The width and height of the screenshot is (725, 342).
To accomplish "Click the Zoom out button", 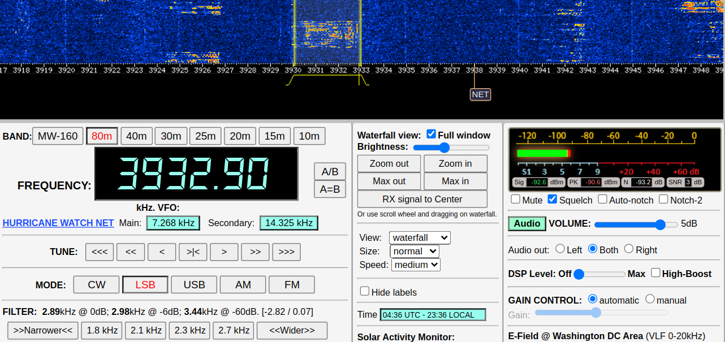I will tap(389, 163).
